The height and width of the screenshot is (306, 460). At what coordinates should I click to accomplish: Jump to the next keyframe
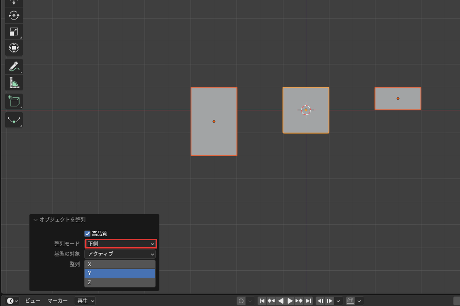pos(299,301)
